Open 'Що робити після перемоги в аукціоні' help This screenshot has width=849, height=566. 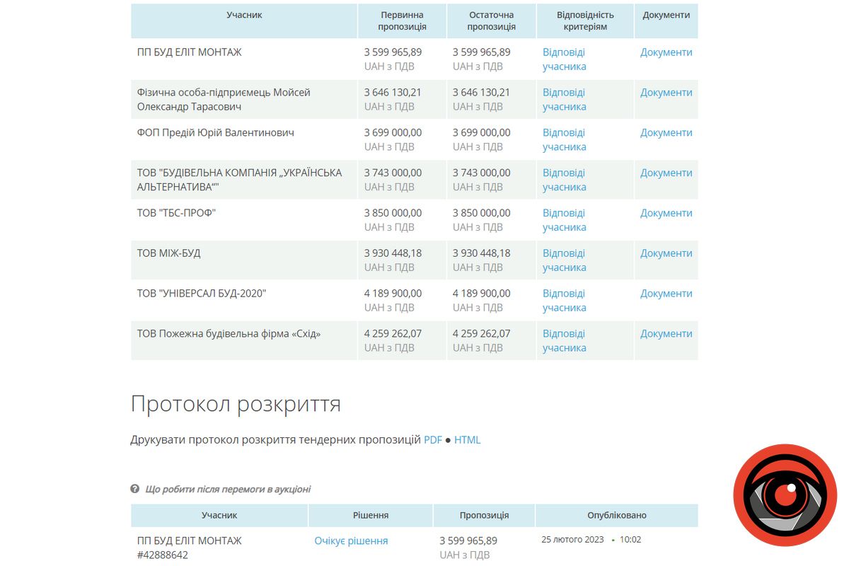227,489
